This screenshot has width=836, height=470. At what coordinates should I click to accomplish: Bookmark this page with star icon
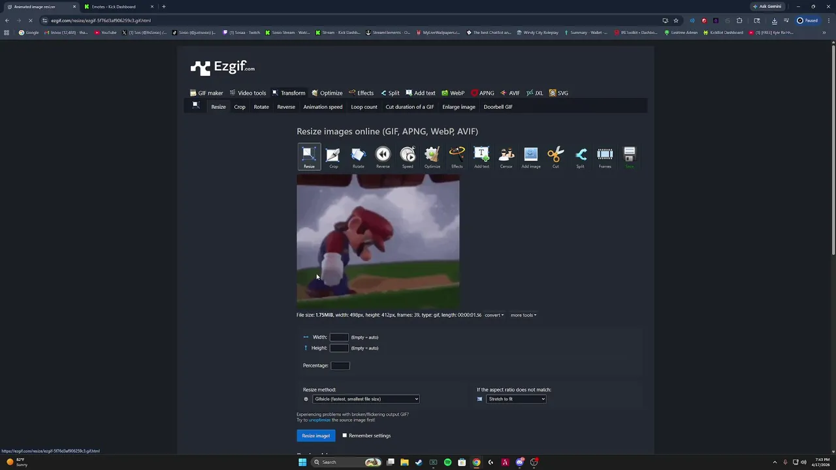coord(676,20)
